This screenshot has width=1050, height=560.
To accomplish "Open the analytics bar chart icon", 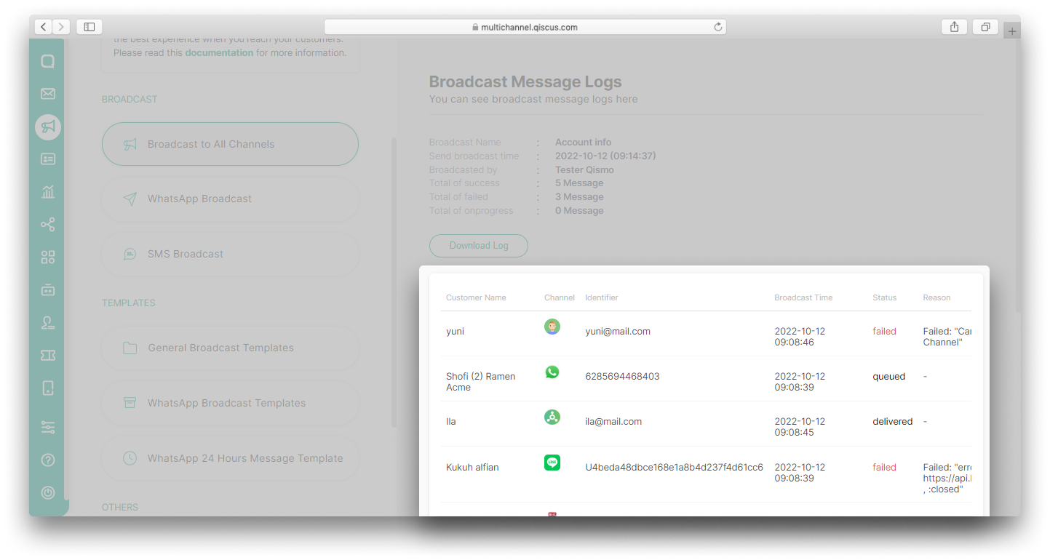I will click(x=48, y=192).
